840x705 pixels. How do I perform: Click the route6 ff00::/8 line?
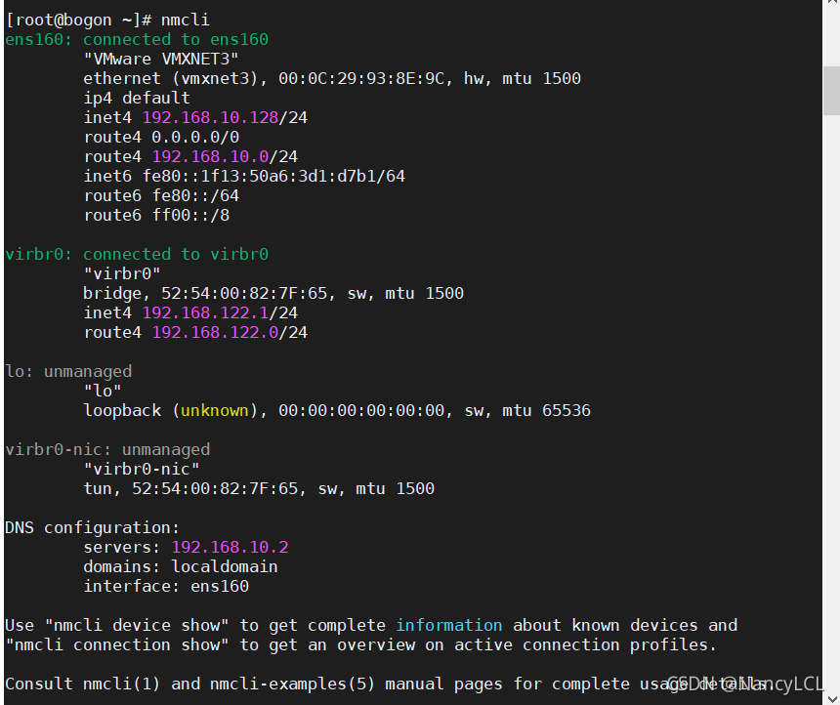point(156,216)
